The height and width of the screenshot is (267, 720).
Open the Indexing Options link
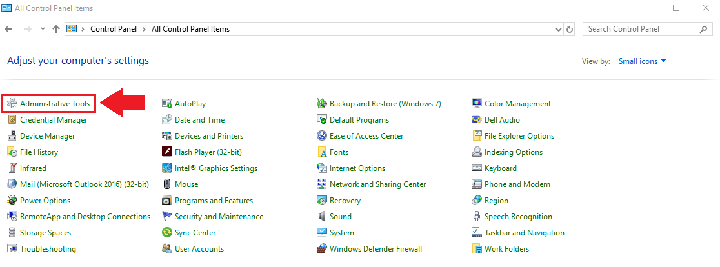click(514, 152)
